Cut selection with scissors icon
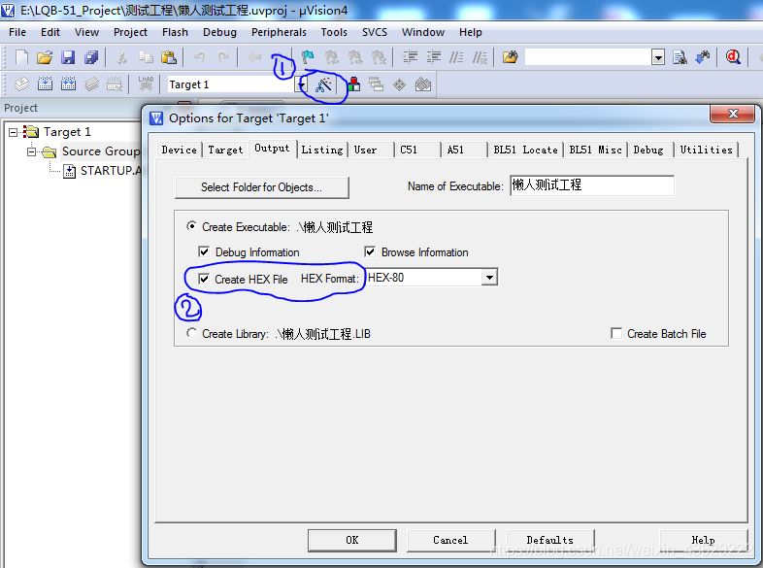The height and width of the screenshot is (568, 763). pyautogui.click(x=122, y=57)
